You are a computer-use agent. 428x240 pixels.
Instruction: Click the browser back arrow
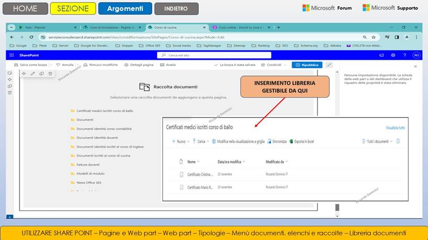[12, 37]
